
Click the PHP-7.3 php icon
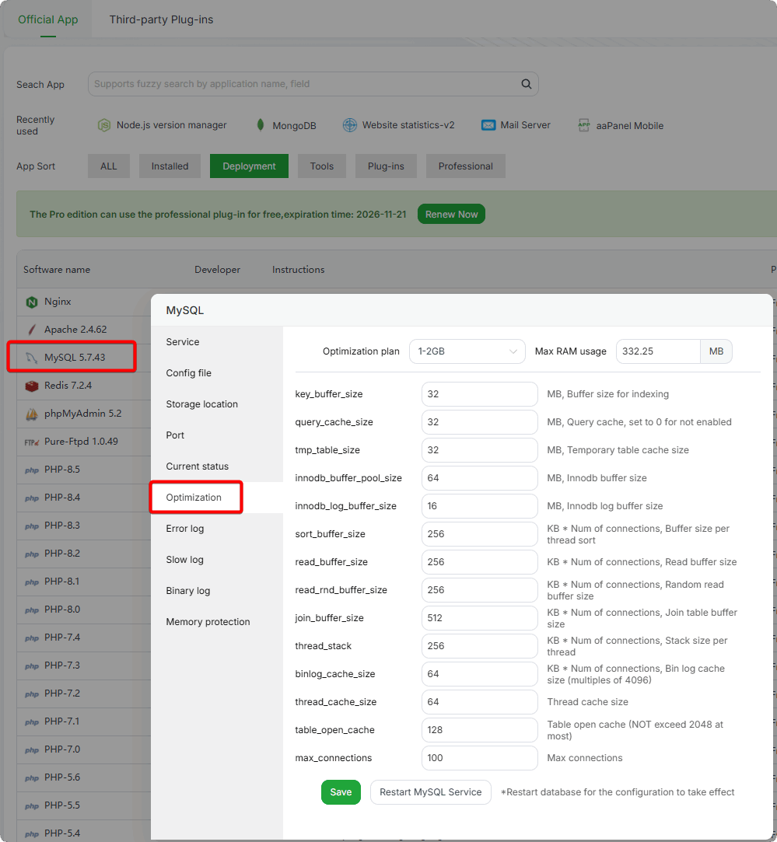click(x=32, y=666)
